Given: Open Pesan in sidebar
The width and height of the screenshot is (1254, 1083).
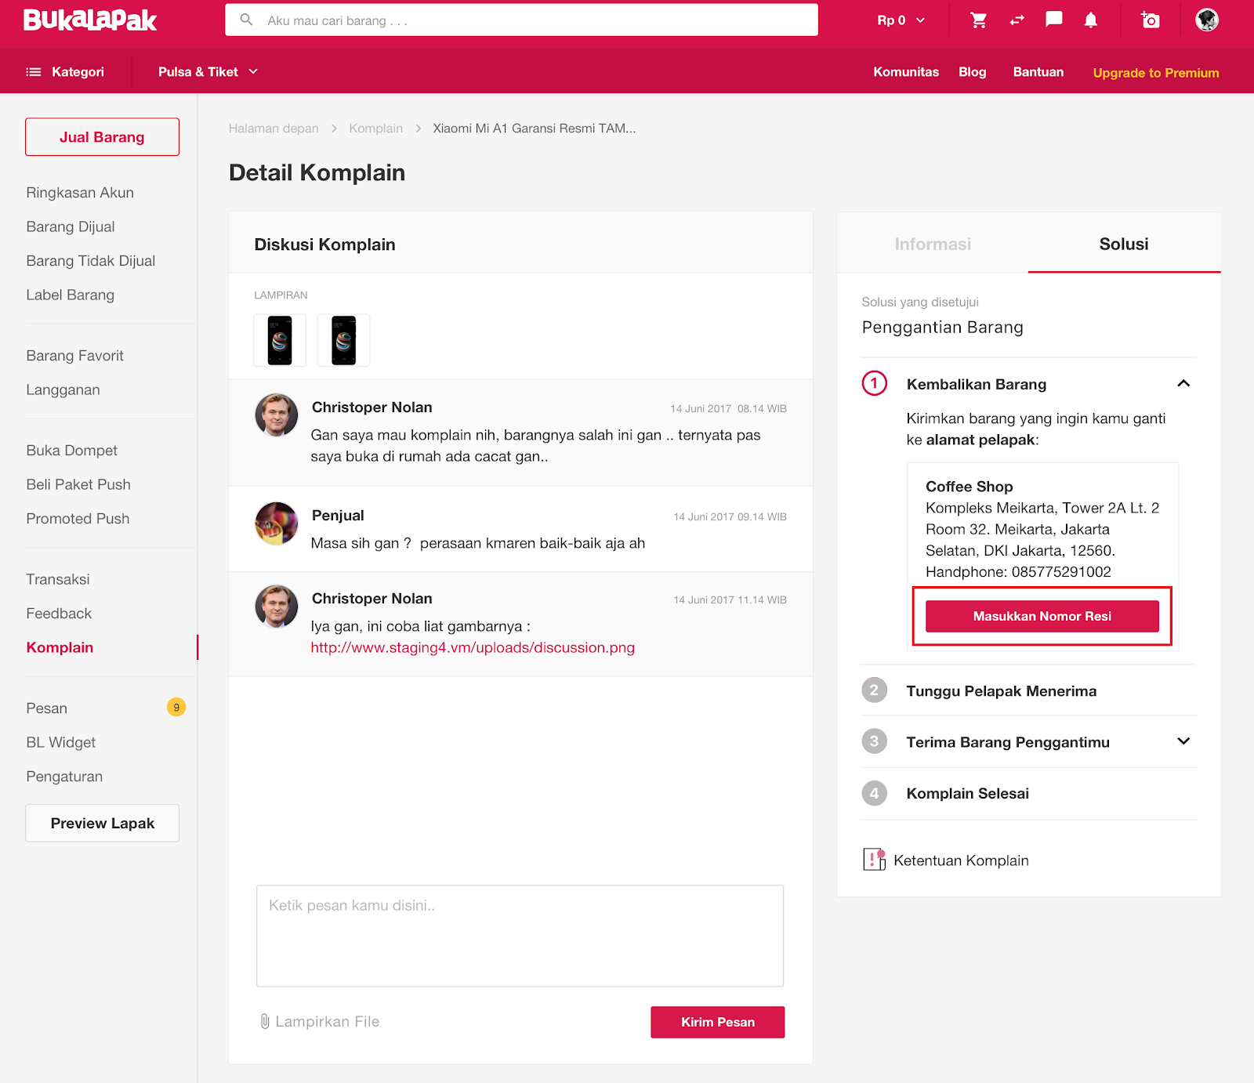Looking at the screenshot, I should pyautogui.click(x=47, y=708).
